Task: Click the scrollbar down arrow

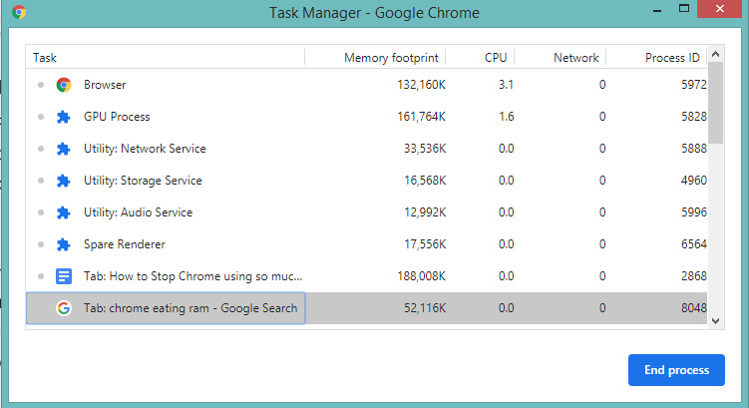Action: click(x=715, y=321)
